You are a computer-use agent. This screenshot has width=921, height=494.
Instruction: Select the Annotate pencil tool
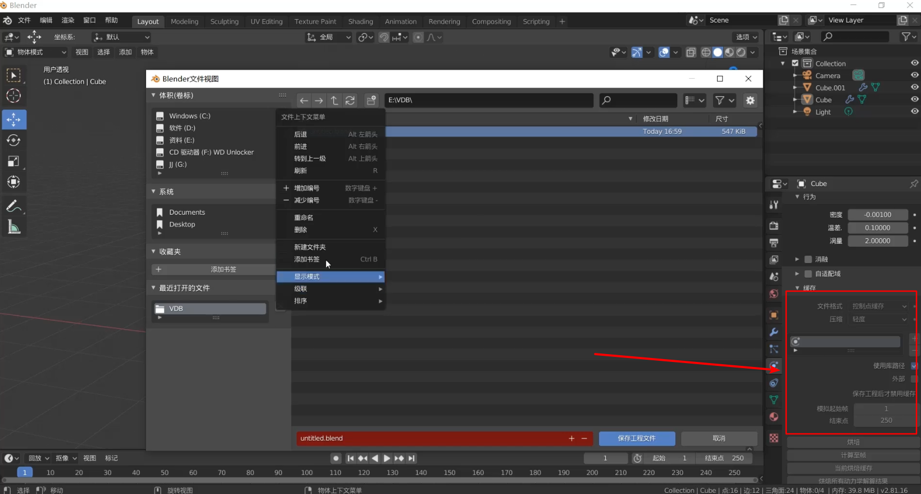[x=13, y=206]
